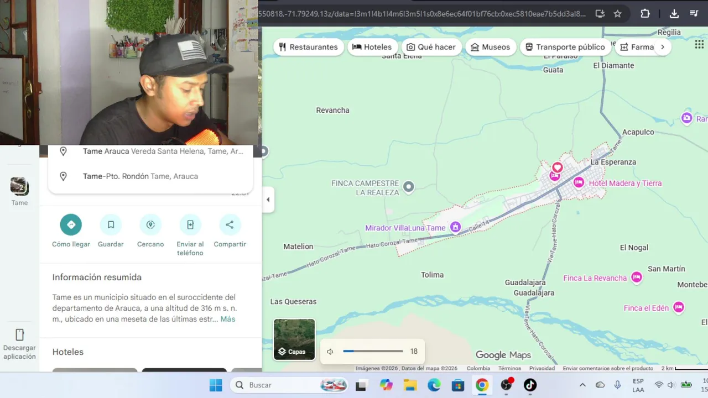Click the Finca el Edén hotel pin

tap(679, 307)
